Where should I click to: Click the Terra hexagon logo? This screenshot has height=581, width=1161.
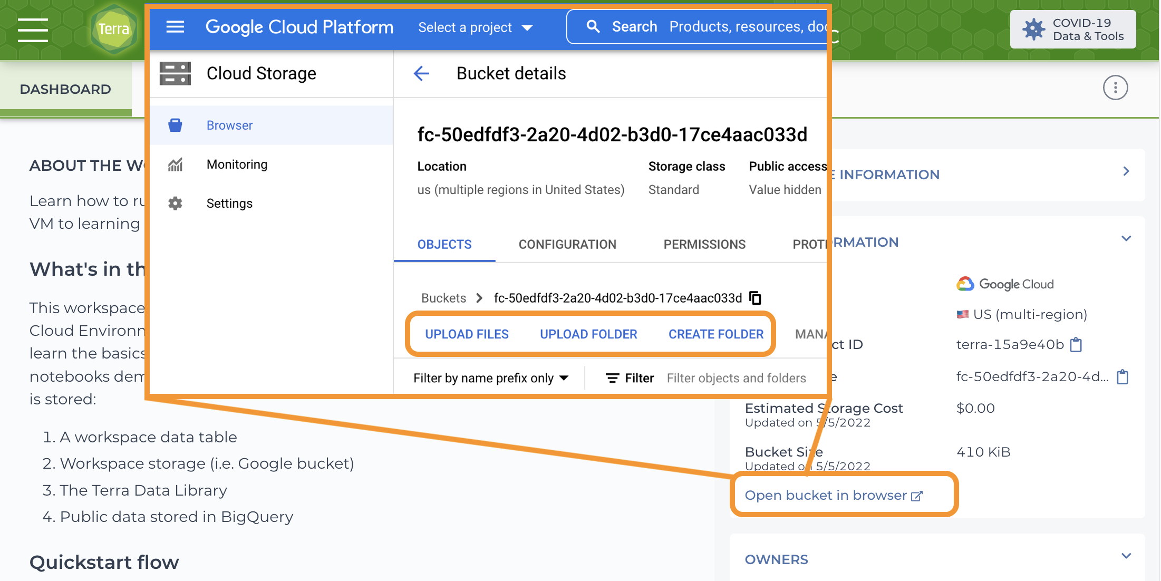[114, 30]
